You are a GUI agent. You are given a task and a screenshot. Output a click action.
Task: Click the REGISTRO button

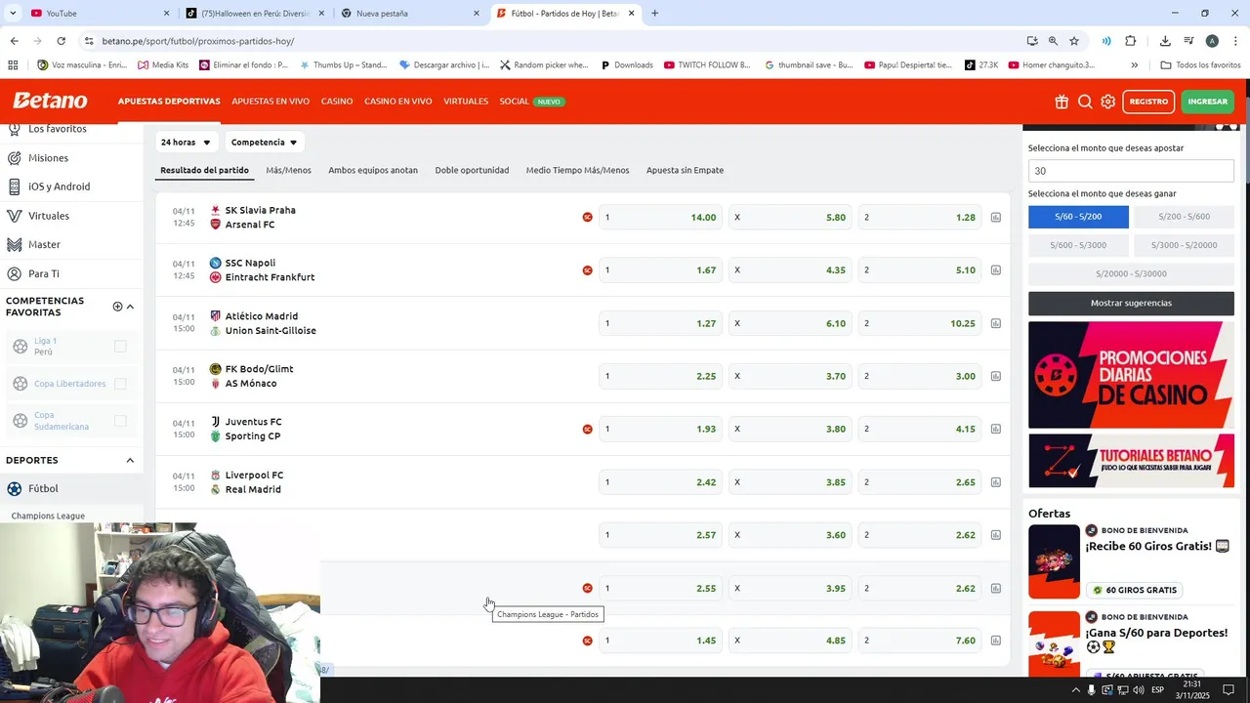coord(1148,102)
